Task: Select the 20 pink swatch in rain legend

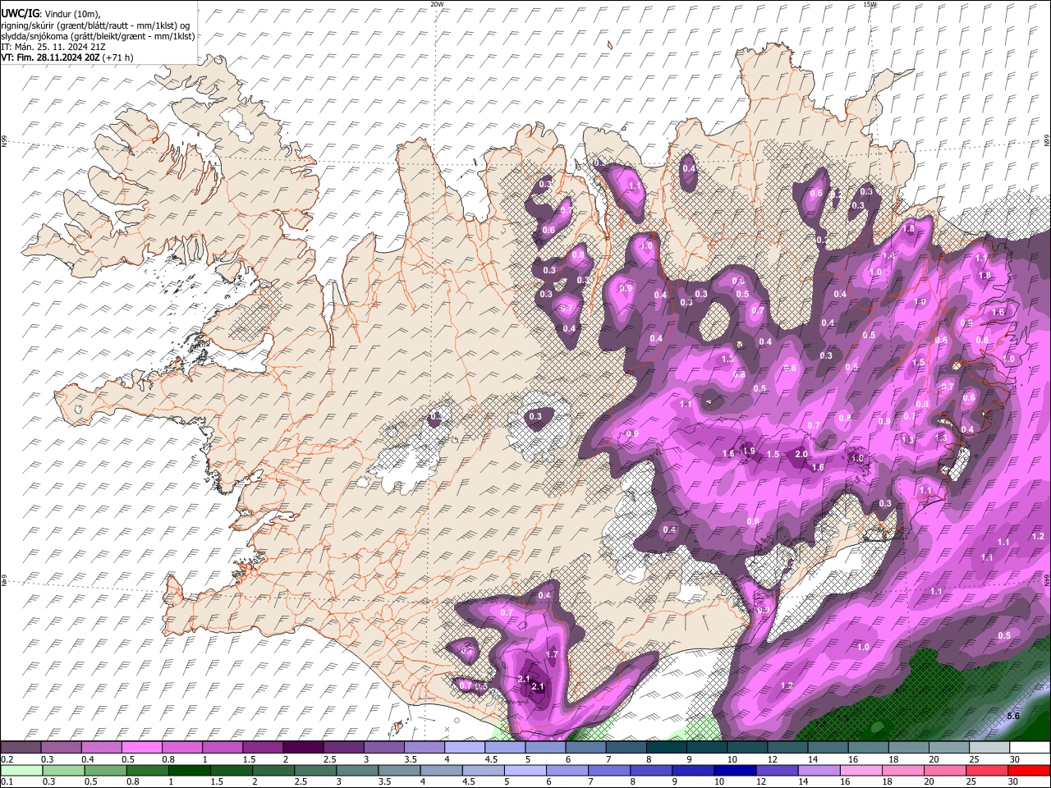Action: (944, 770)
